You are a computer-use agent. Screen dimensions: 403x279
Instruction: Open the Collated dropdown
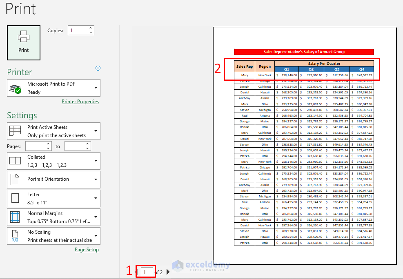pyautogui.click(x=54, y=161)
